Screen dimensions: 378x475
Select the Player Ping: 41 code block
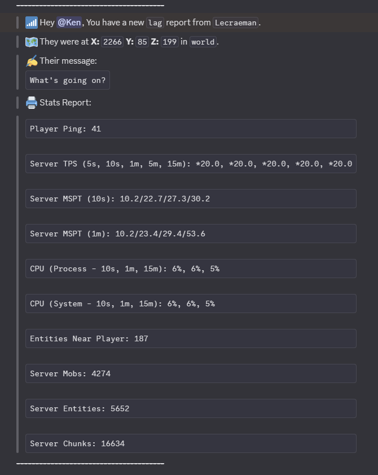[x=191, y=129]
